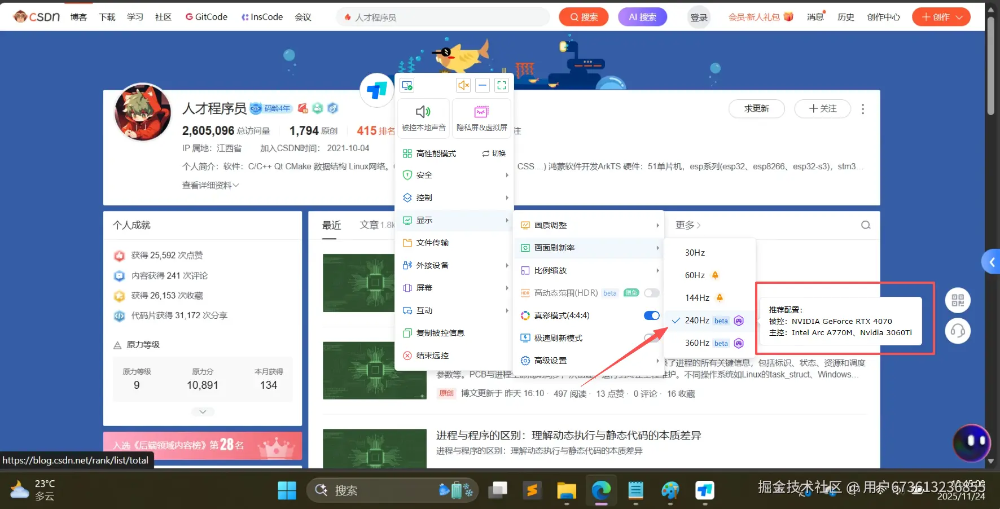Click the 切换 switch mode button

(494, 153)
